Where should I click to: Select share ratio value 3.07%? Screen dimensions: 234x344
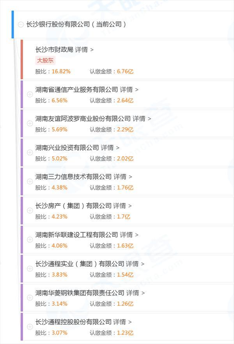click(x=60, y=333)
